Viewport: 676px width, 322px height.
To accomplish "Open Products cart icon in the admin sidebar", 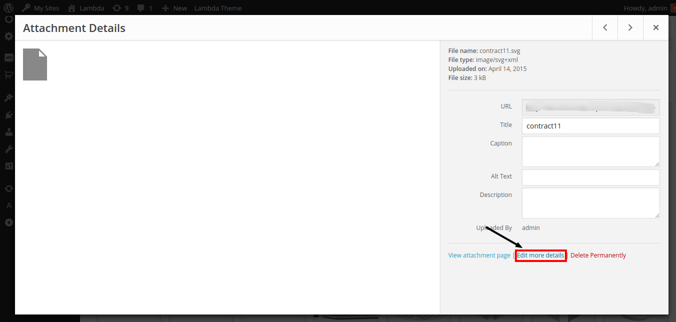I will tap(9, 75).
